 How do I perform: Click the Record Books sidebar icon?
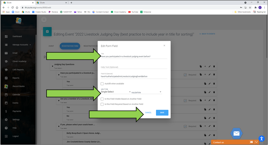6,86
